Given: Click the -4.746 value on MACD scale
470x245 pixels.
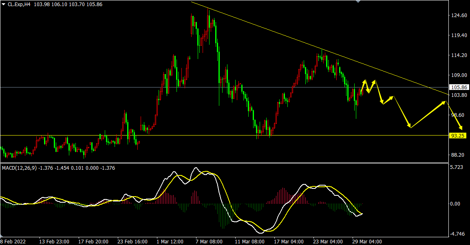Looking at the screenshot, I should pyautogui.click(x=458, y=234).
